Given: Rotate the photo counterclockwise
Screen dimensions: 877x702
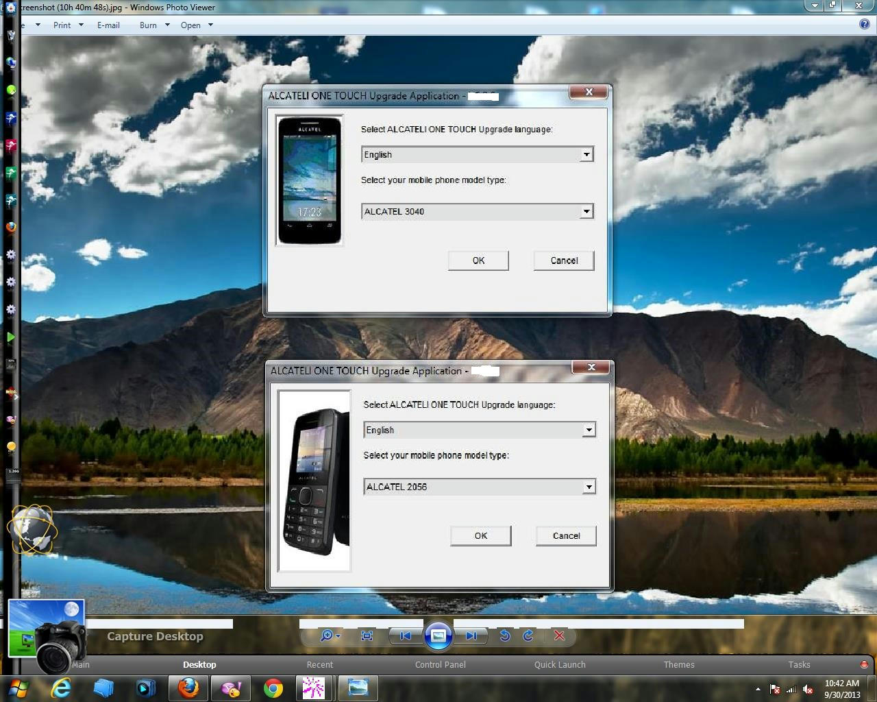Looking at the screenshot, I should [504, 636].
